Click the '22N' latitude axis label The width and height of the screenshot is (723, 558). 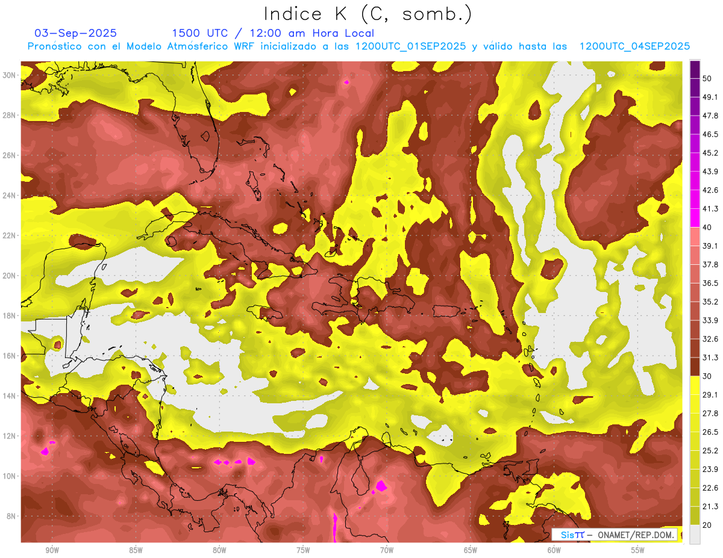[10, 235]
